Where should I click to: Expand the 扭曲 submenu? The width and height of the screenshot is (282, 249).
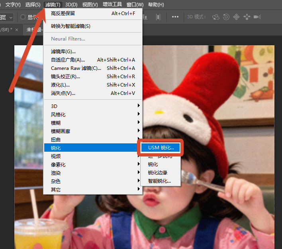pos(93,139)
